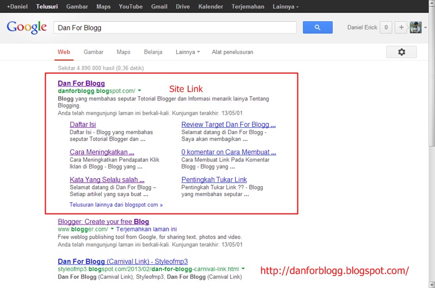Screen dimensions: 435x288
Task: Open Cara Meningkatkan sitelink
Action: tap(102, 152)
